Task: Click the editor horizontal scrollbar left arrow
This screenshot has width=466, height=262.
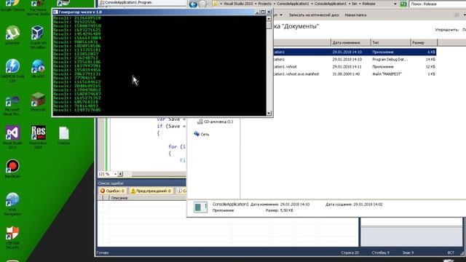Action: click(120, 174)
